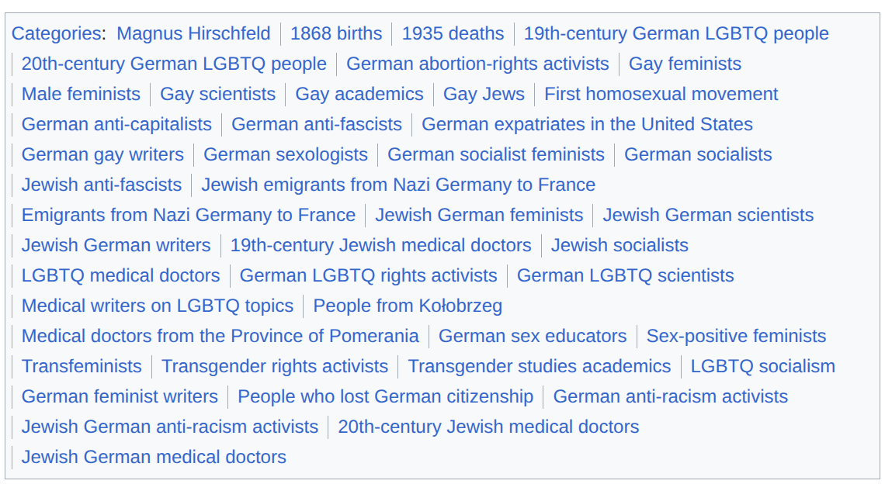The height and width of the screenshot is (484, 885).
Task: Go to First homosexual movement category
Action: coord(661,94)
